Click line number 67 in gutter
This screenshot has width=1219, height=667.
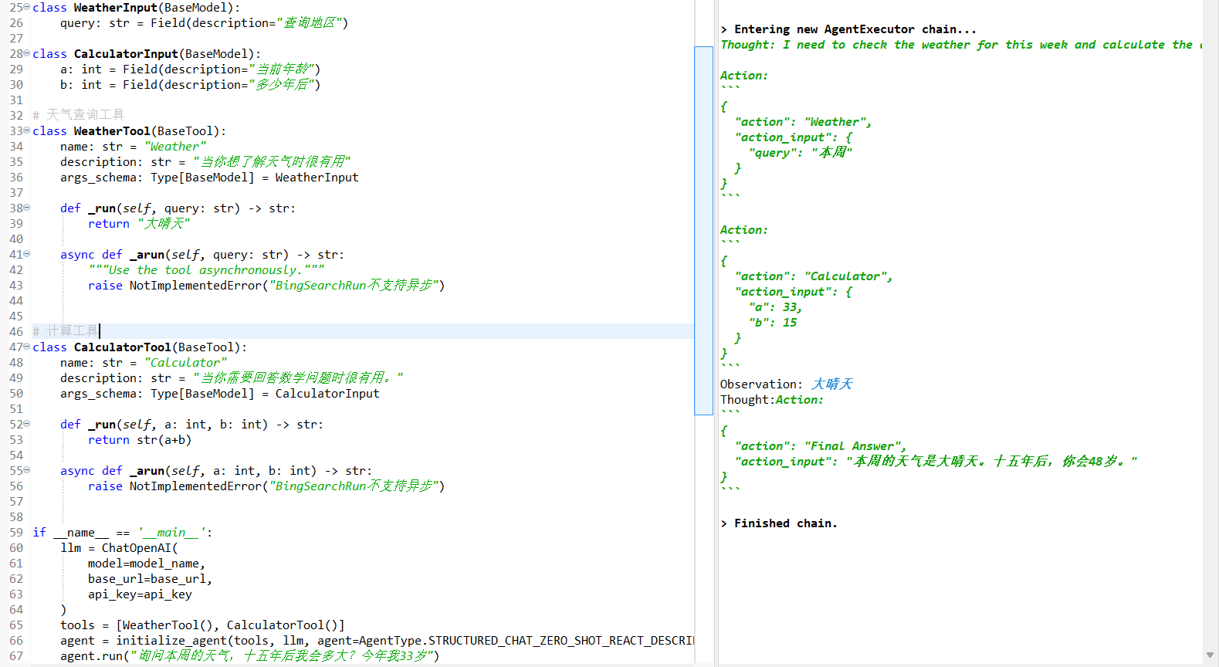(x=16, y=656)
